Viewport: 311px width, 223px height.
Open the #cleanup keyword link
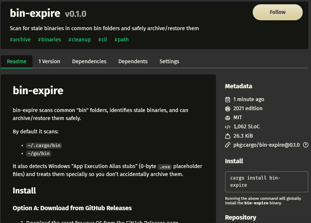[x=79, y=39]
